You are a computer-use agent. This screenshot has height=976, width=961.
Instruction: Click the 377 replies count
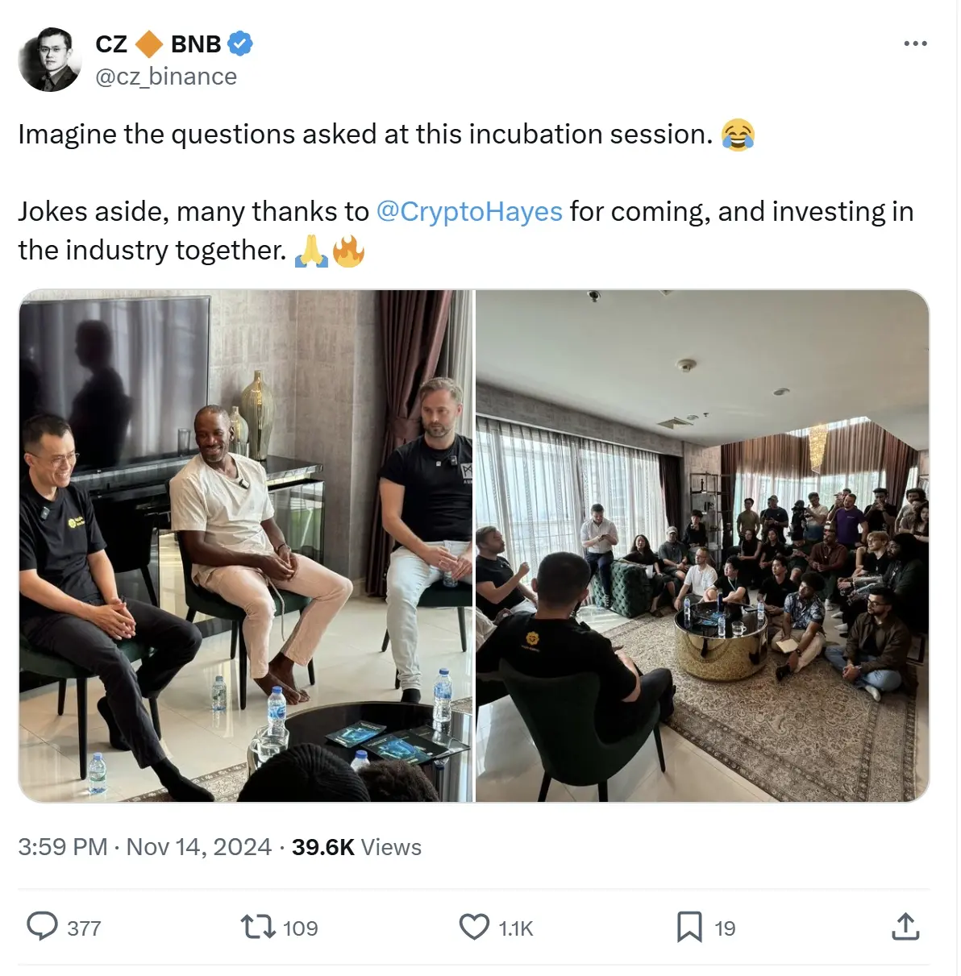tap(84, 928)
